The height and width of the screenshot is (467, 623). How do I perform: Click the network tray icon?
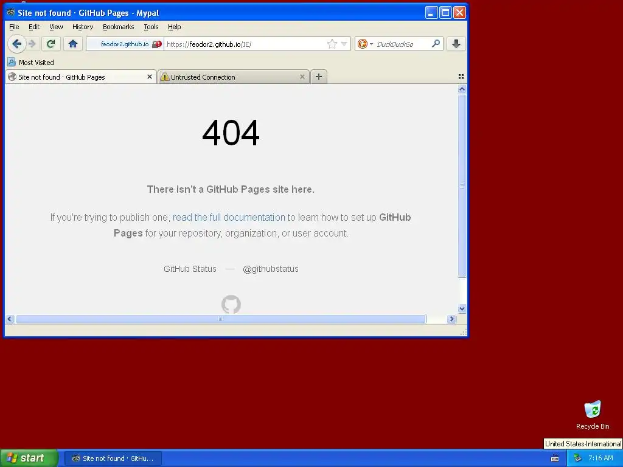577,458
